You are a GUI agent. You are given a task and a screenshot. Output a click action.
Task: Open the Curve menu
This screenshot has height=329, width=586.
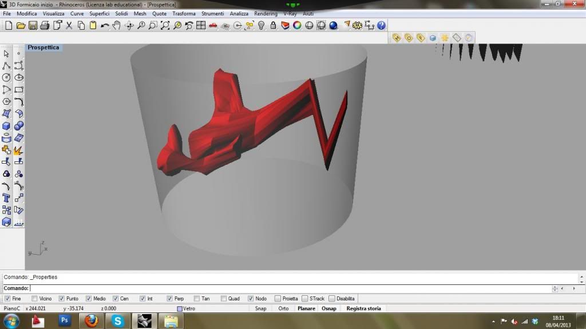click(x=77, y=14)
